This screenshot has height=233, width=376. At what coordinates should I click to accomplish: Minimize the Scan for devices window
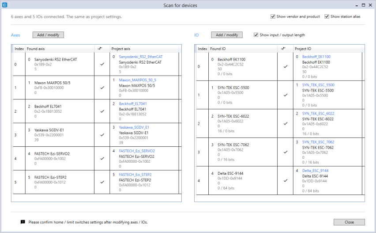click(357, 5)
